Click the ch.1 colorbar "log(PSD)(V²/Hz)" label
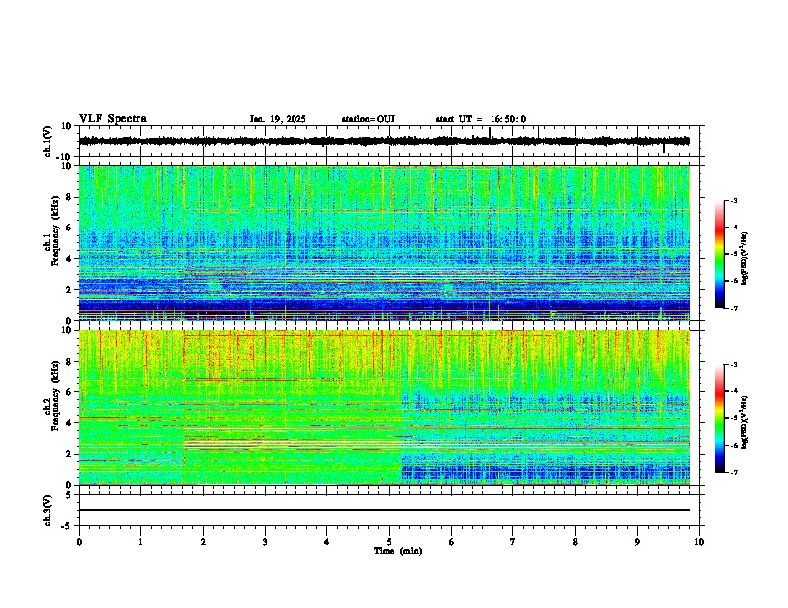This screenshot has width=788, height=608. (x=744, y=259)
